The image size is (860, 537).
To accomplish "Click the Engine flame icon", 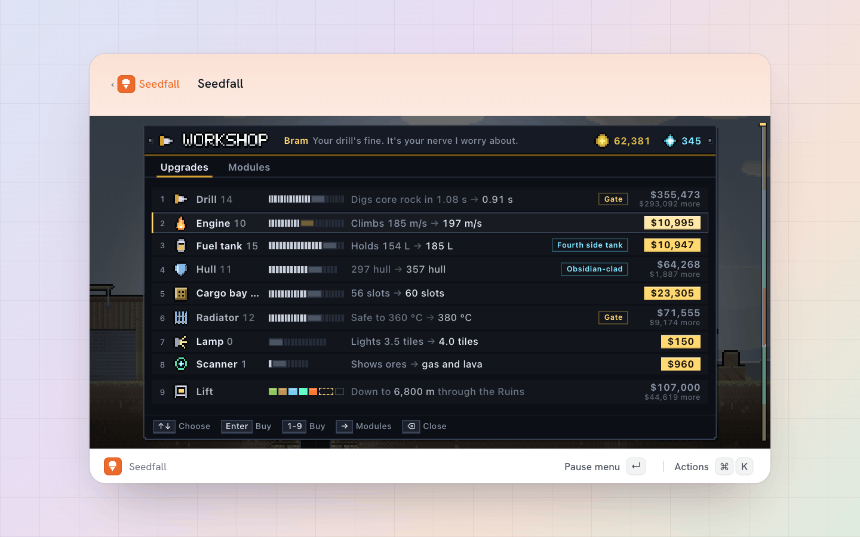I will coord(180,223).
